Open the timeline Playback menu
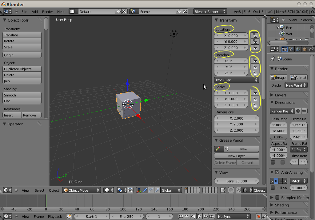Image resolution: width=315 pixels, height=220 pixels. pyautogui.click(x=55, y=217)
